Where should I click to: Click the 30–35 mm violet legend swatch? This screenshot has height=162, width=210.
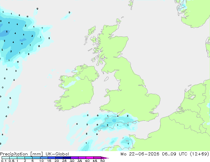[x=74, y=158]
